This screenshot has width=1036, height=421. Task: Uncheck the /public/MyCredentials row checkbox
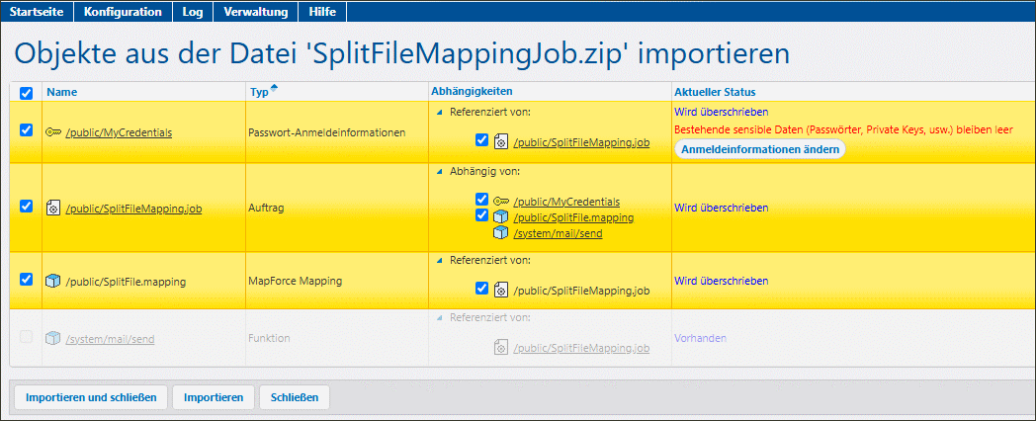click(27, 130)
